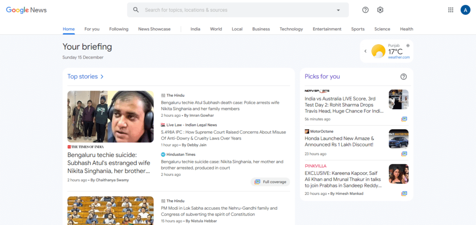Open the World section

coord(216,29)
